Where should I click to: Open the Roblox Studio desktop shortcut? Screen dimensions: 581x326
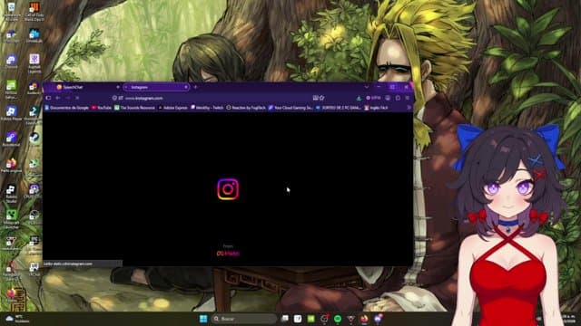pos(11,194)
